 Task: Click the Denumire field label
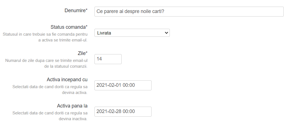(x=75, y=11)
